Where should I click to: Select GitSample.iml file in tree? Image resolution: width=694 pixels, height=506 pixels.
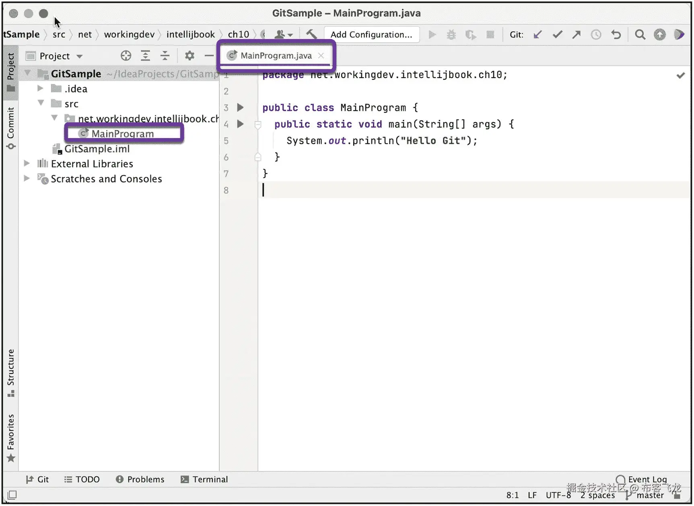(x=97, y=149)
